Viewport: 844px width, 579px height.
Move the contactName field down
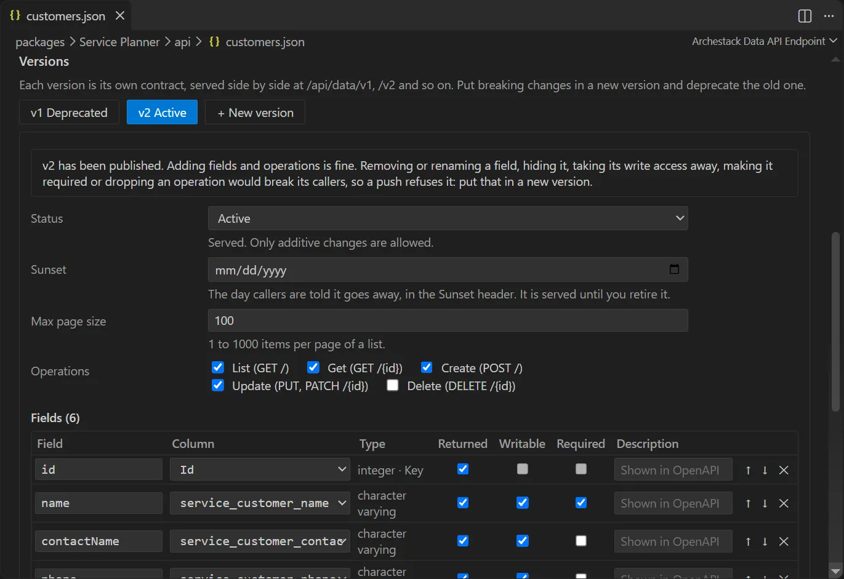click(765, 541)
